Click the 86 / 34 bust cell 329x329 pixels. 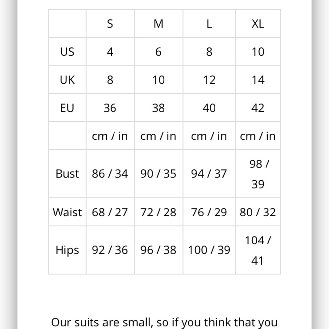tap(110, 174)
